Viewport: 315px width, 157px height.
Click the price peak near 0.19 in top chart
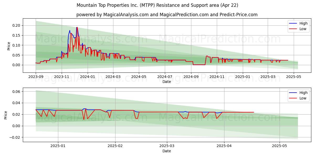click(x=77, y=27)
